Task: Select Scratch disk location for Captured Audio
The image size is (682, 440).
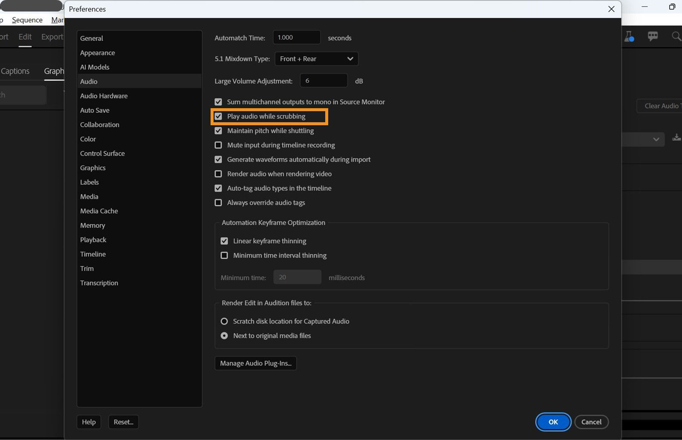Action: point(225,321)
